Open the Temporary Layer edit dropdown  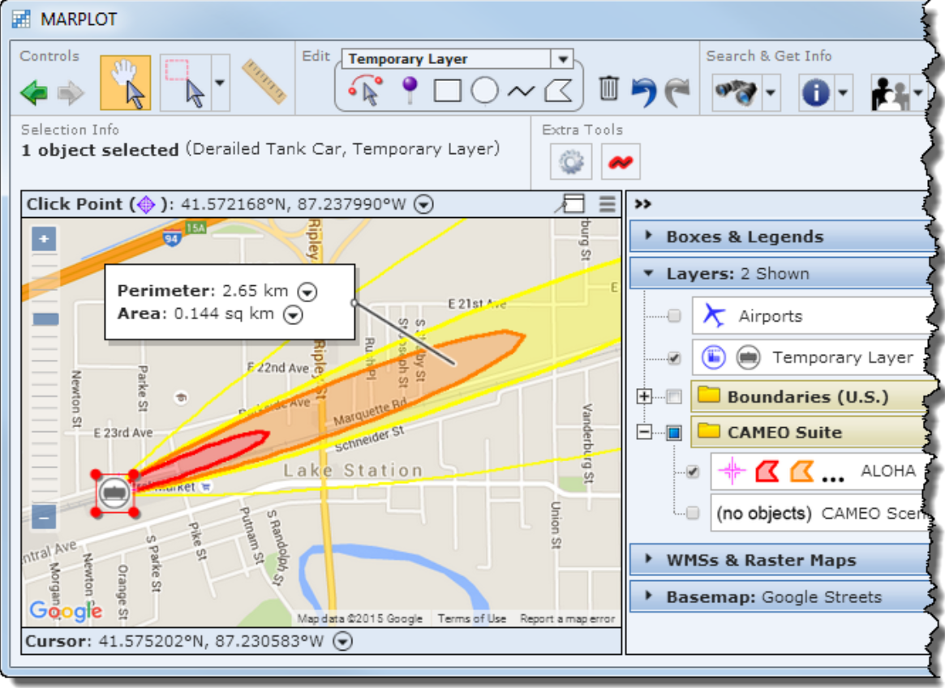click(561, 59)
